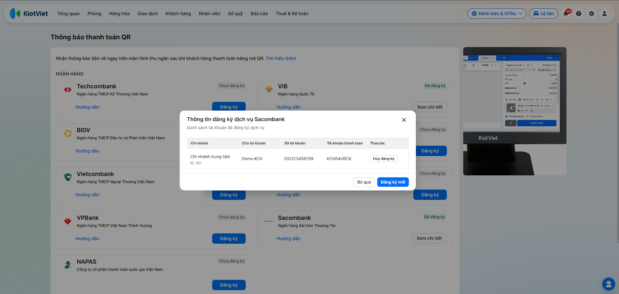Open the Nhân viên menu
The height and width of the screenshot is (294, 619).
pos(210,14)
